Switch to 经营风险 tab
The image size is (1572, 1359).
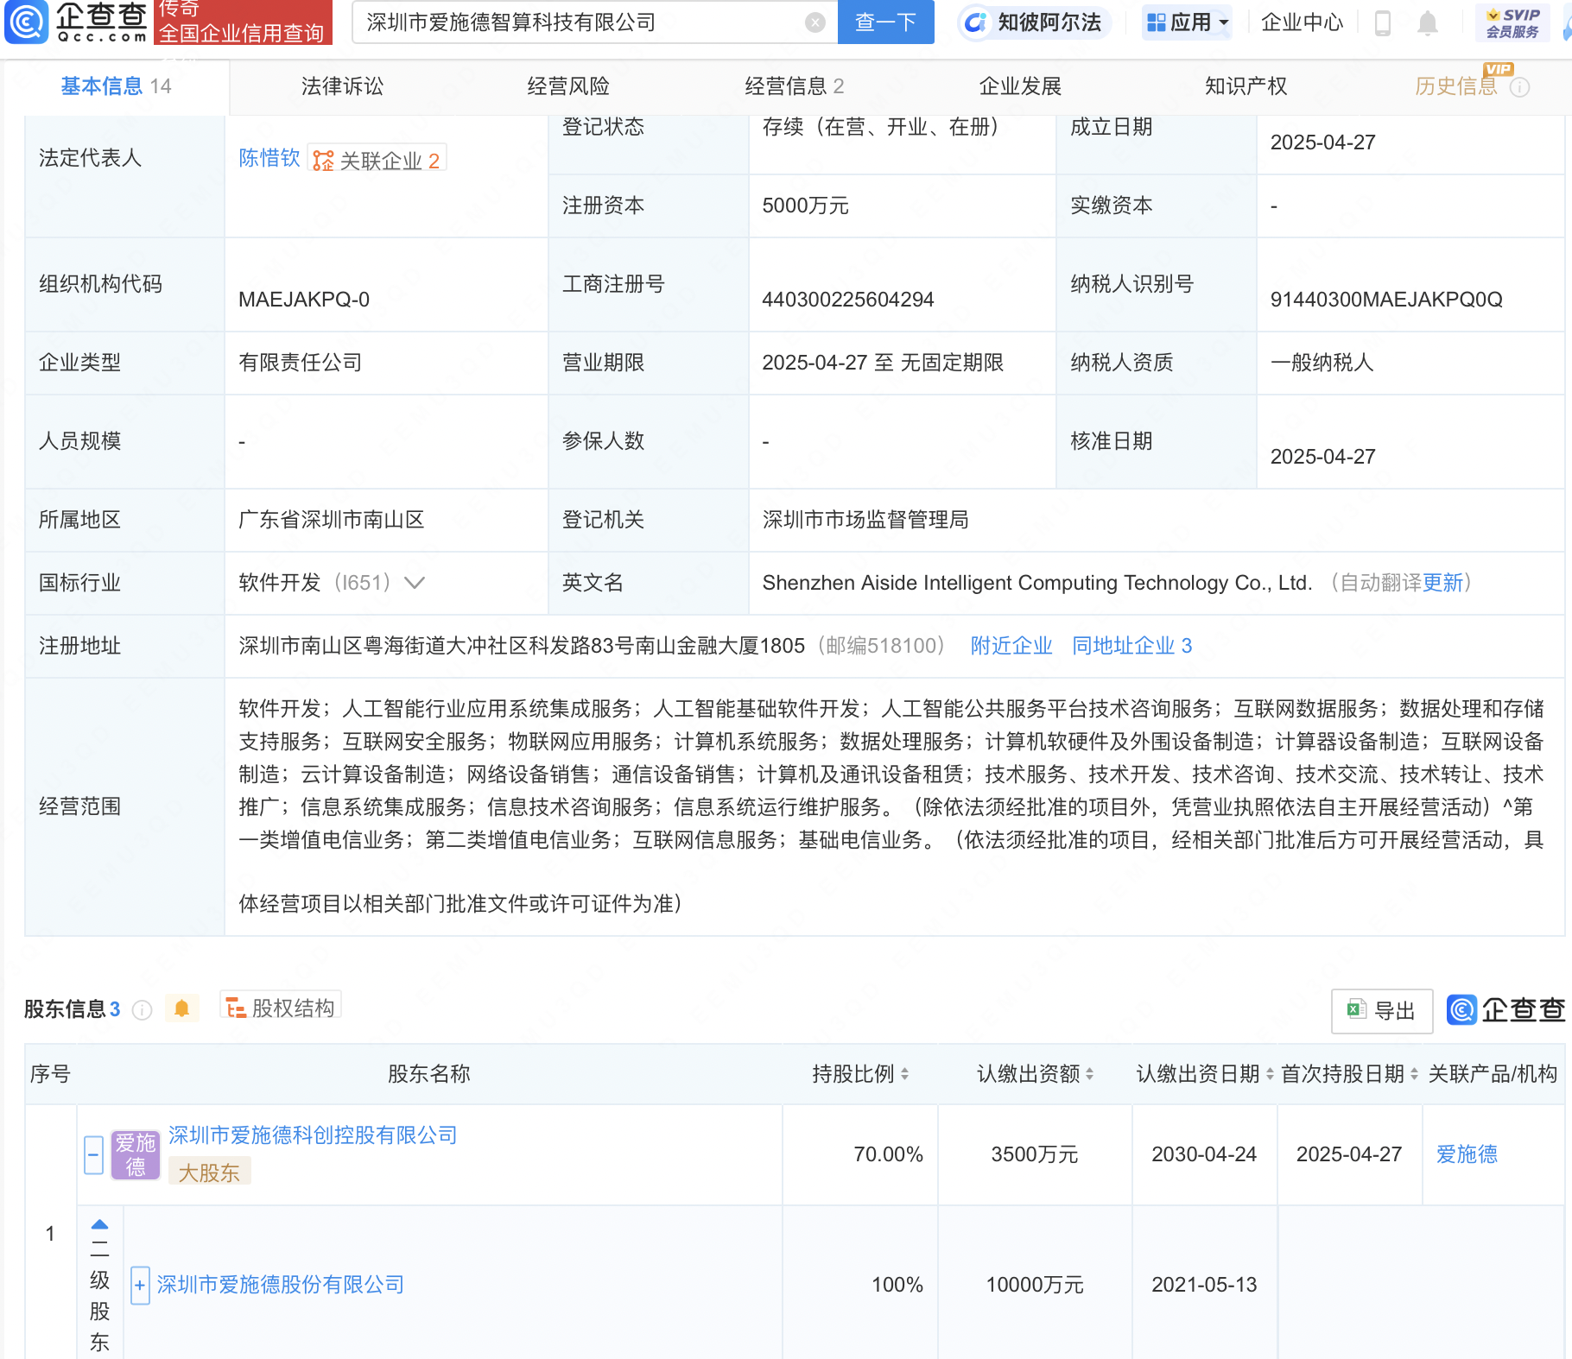pos(568,85)
